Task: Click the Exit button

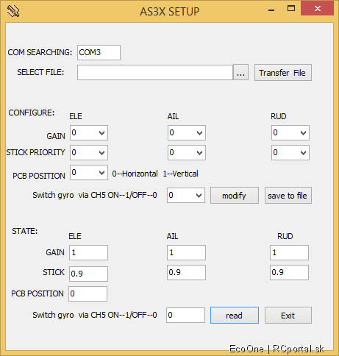Action: pos(288,315)
